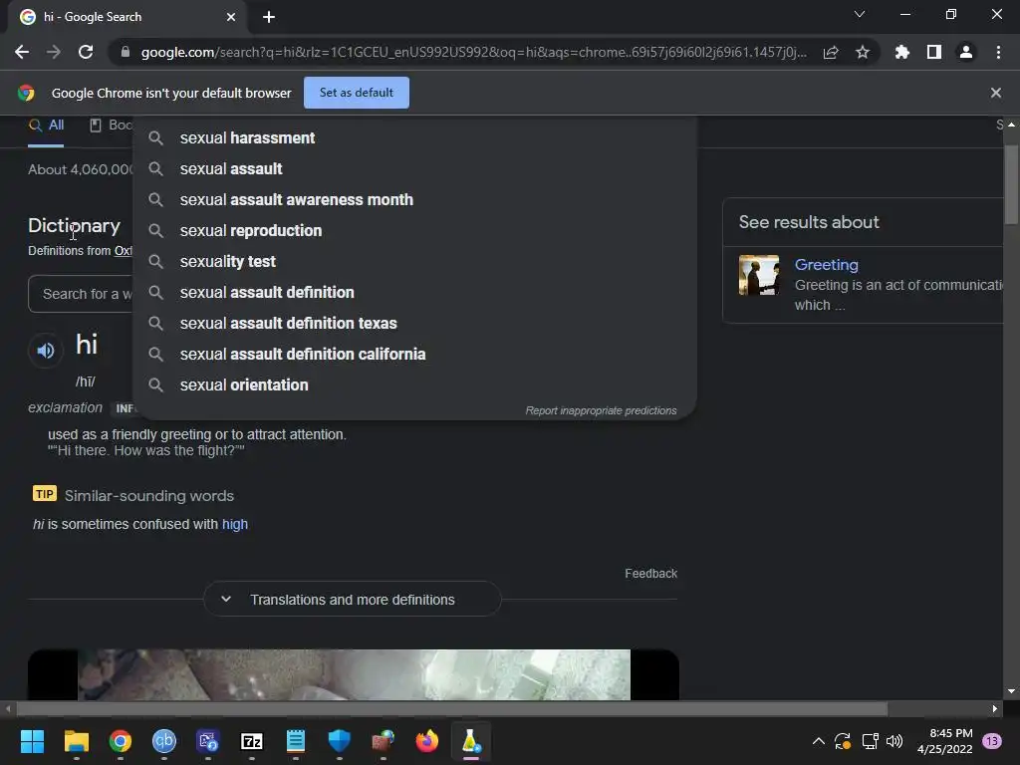Screen dimensions: 1020x765
Task: Toggle the Chrome side panel icon
Action: tap(934, 52)
